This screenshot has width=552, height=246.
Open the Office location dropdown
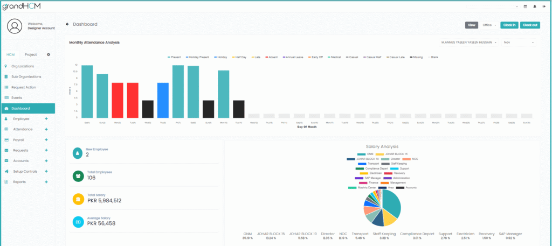pyautogui.click(x=489, y=25)
